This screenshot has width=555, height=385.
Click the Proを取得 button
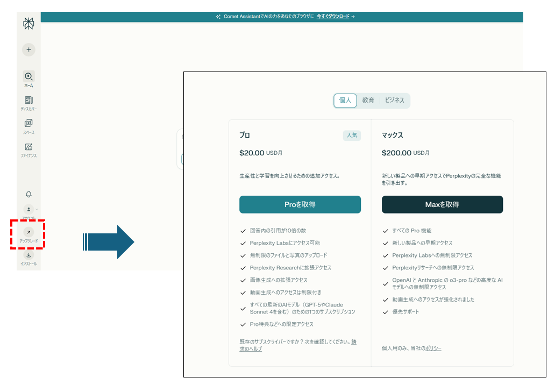click(300, 204)
